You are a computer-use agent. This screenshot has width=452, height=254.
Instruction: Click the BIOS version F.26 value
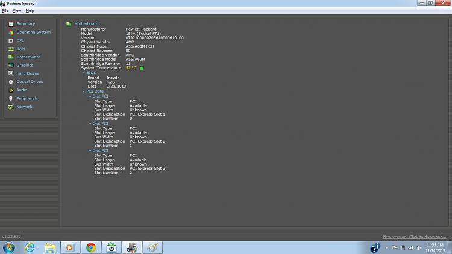coord(111,82)
